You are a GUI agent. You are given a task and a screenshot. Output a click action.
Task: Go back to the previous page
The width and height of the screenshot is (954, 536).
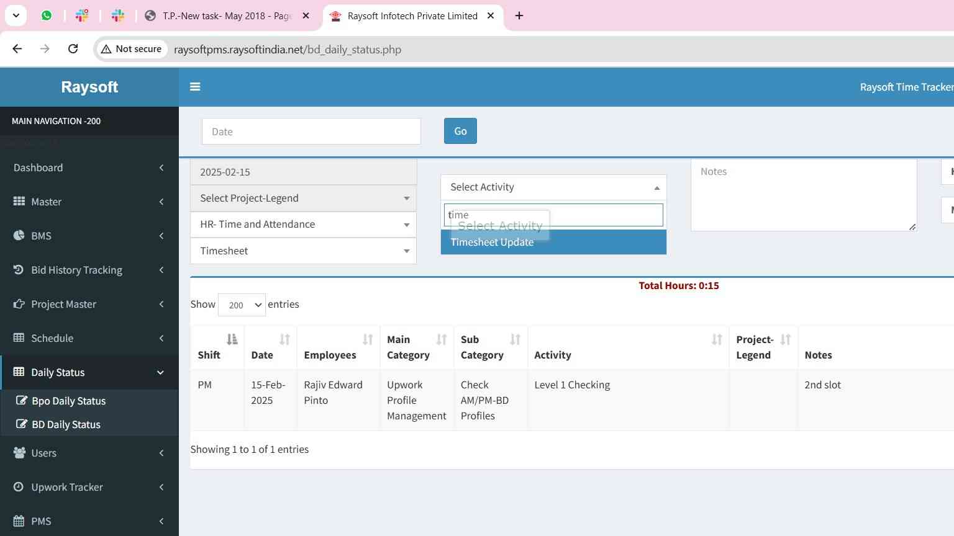17,49
